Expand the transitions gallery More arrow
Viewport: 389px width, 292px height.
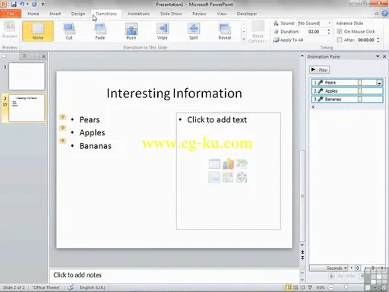click(244, 40)
